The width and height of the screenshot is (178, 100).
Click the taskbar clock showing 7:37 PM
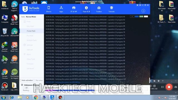point(172,97)
